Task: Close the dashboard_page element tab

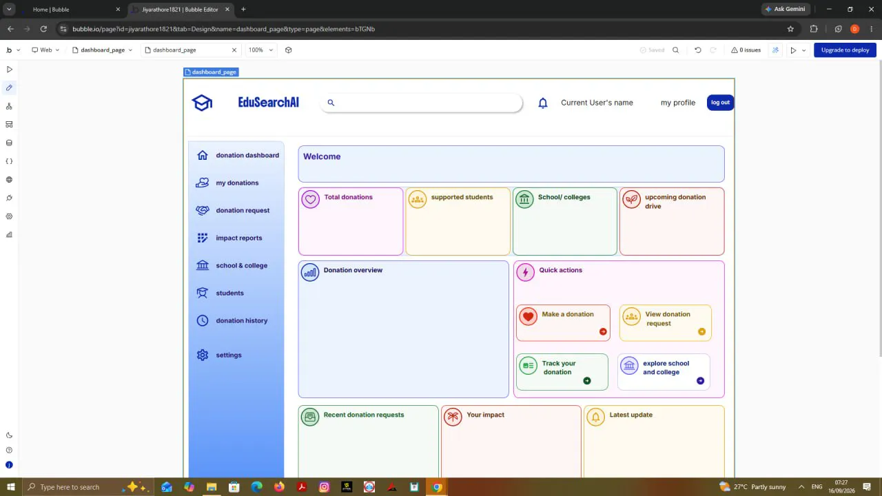Action: (x=234, y=50)
